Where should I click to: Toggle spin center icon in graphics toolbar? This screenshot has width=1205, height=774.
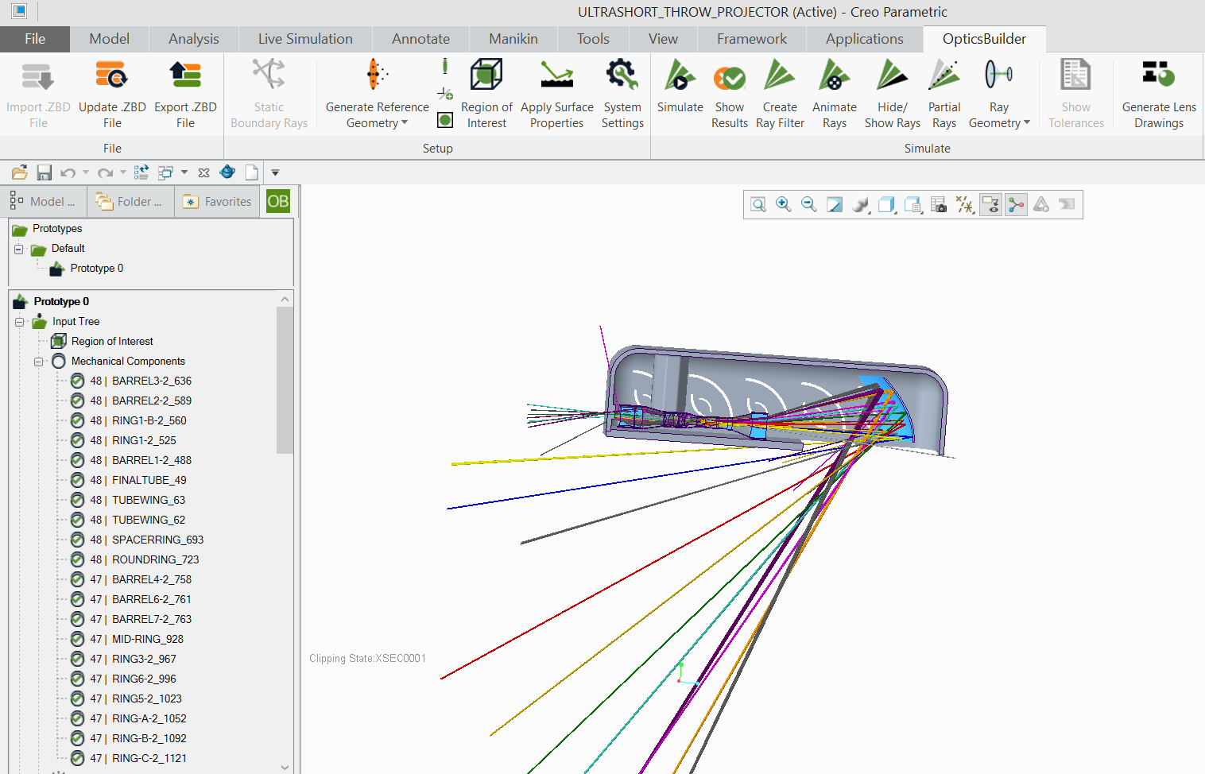click(1016, 205)
